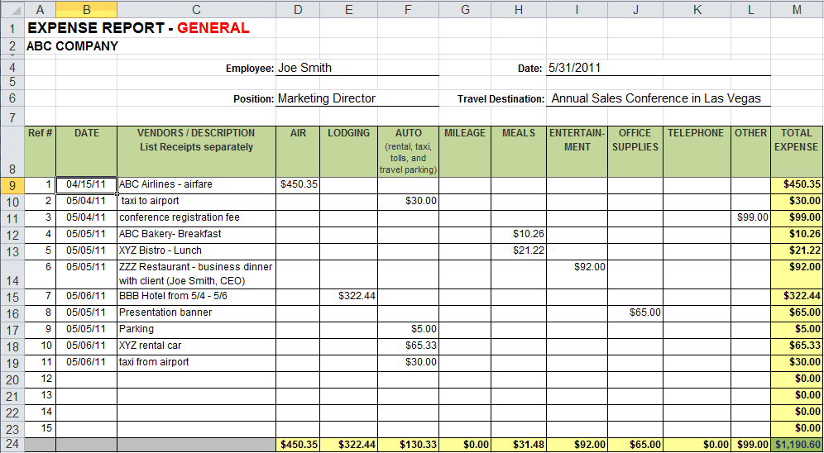Click the XYZ rental car description cell
The height and width of the screenshot is (453, 824).
195,346
